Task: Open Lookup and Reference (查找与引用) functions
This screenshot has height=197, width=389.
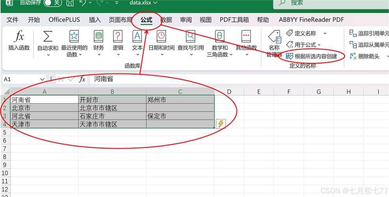Action: click(x=191, y=37)
